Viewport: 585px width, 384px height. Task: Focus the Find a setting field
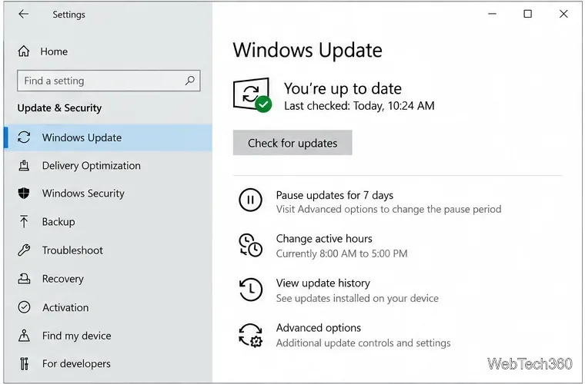[x=109, y=81]
